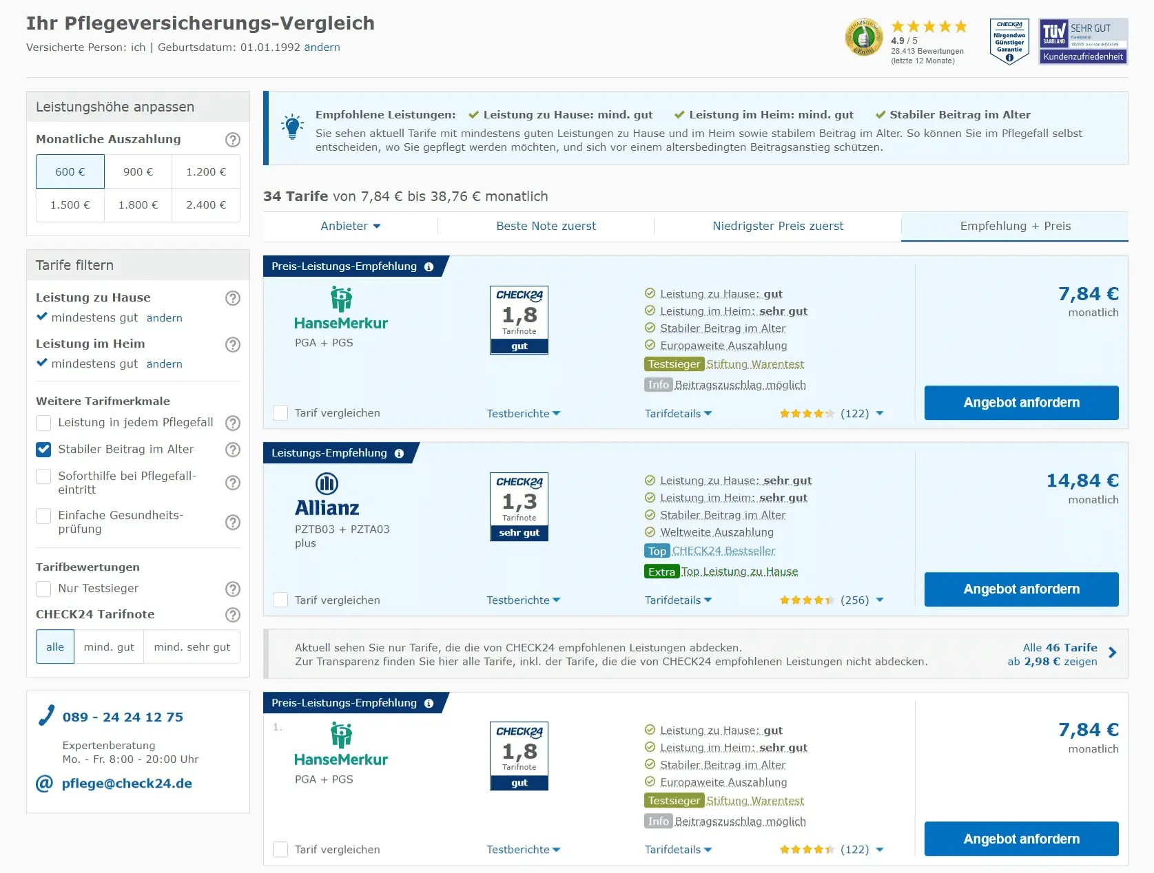Click the TÜV Saarland Kundenzufriedenheit seal
1154x873 pixels.
(1082, 41)
